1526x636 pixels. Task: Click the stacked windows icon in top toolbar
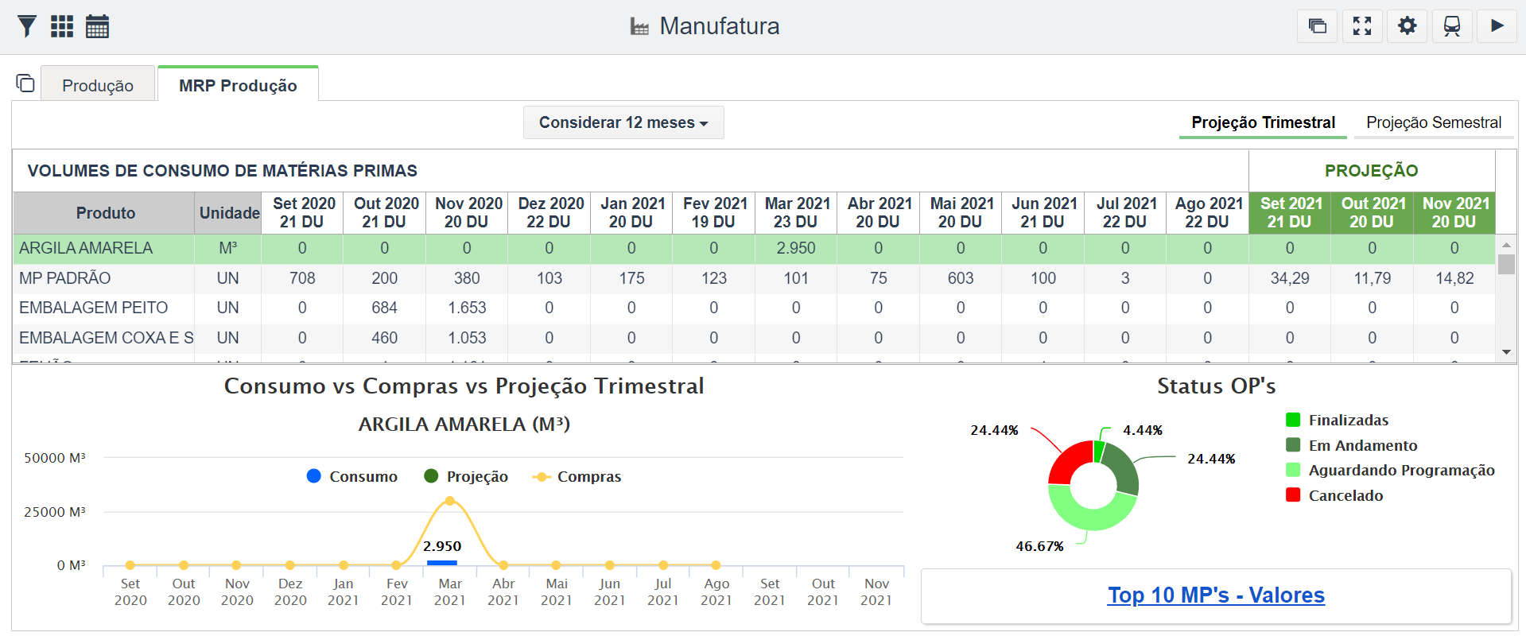click(x=1317, y=26)
